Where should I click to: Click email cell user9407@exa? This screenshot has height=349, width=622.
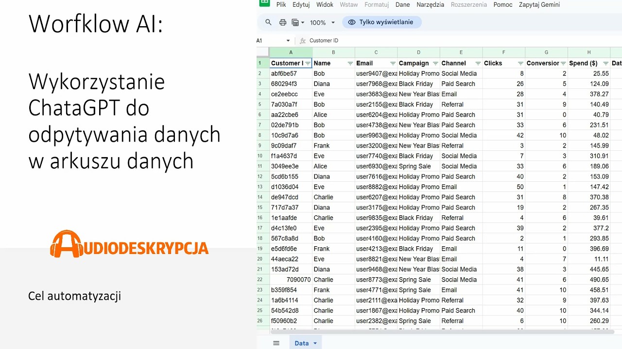point(376,74)
